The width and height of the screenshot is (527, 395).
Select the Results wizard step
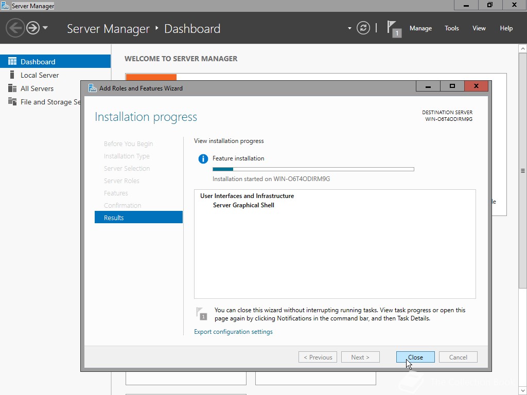[138, 218]
